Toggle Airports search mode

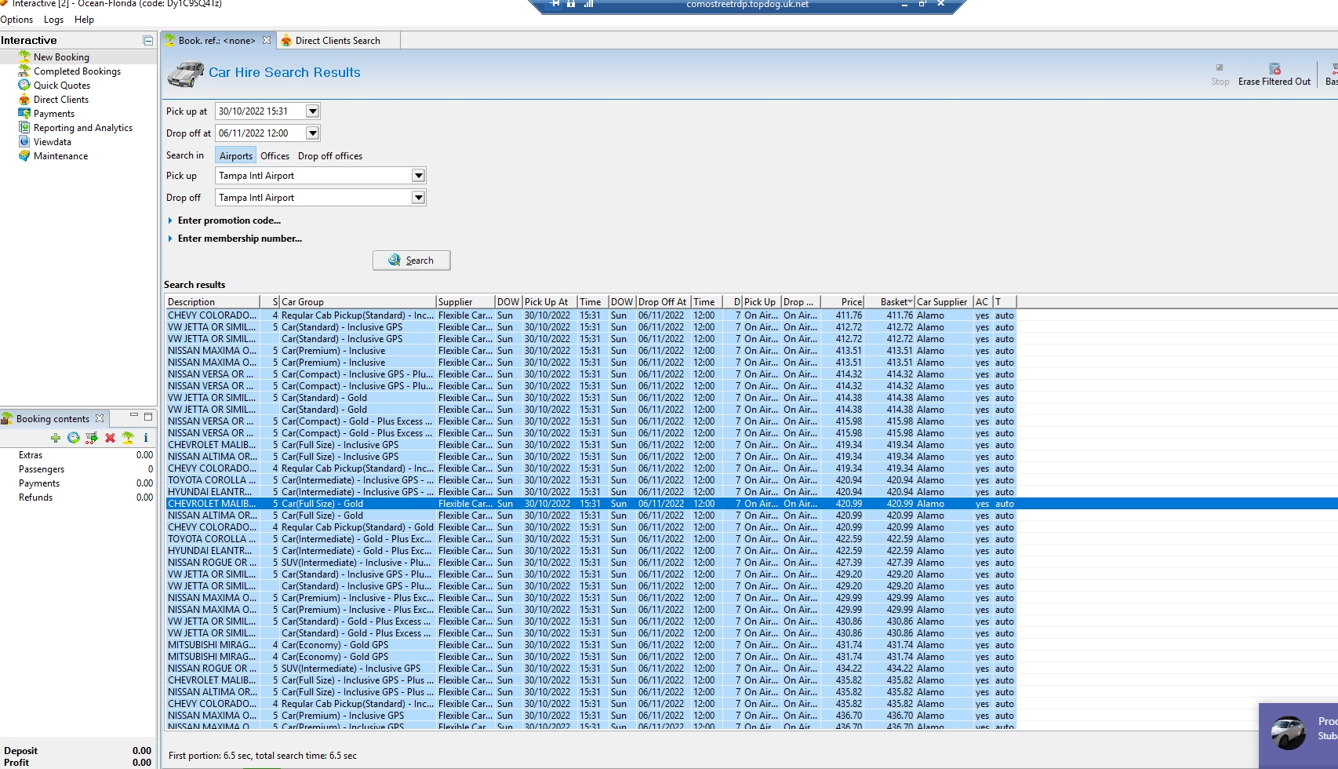[236, 156]
